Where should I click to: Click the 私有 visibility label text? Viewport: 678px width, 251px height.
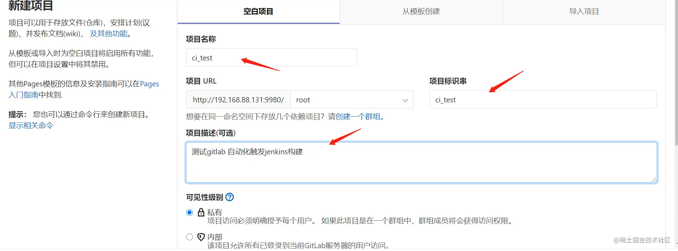click(215, 212)
